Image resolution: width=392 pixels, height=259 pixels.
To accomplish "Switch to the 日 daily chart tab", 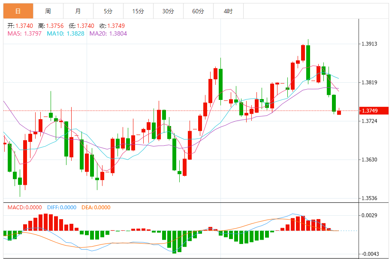I will 18,11.
